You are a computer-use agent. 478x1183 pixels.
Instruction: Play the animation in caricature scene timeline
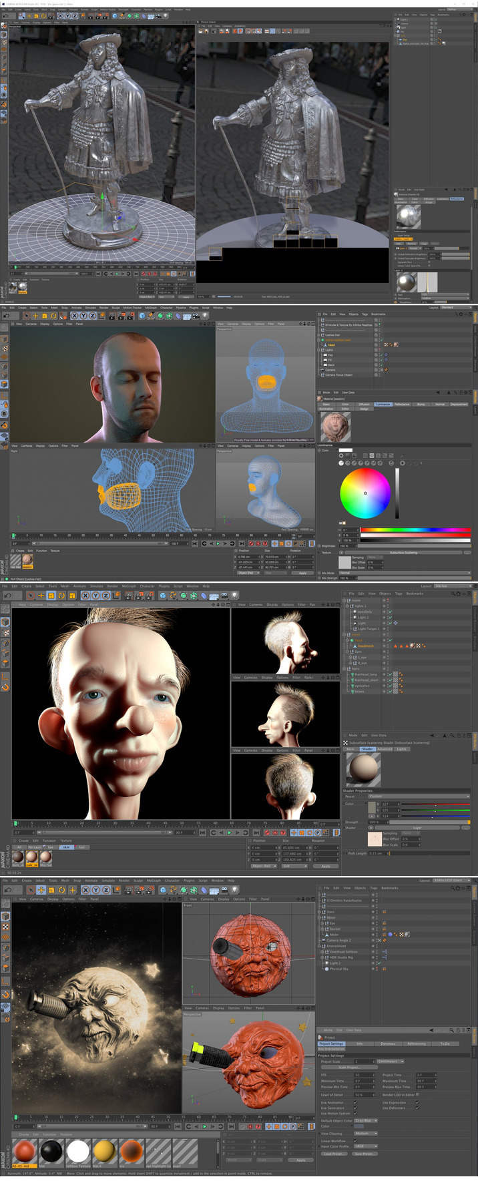229,833
